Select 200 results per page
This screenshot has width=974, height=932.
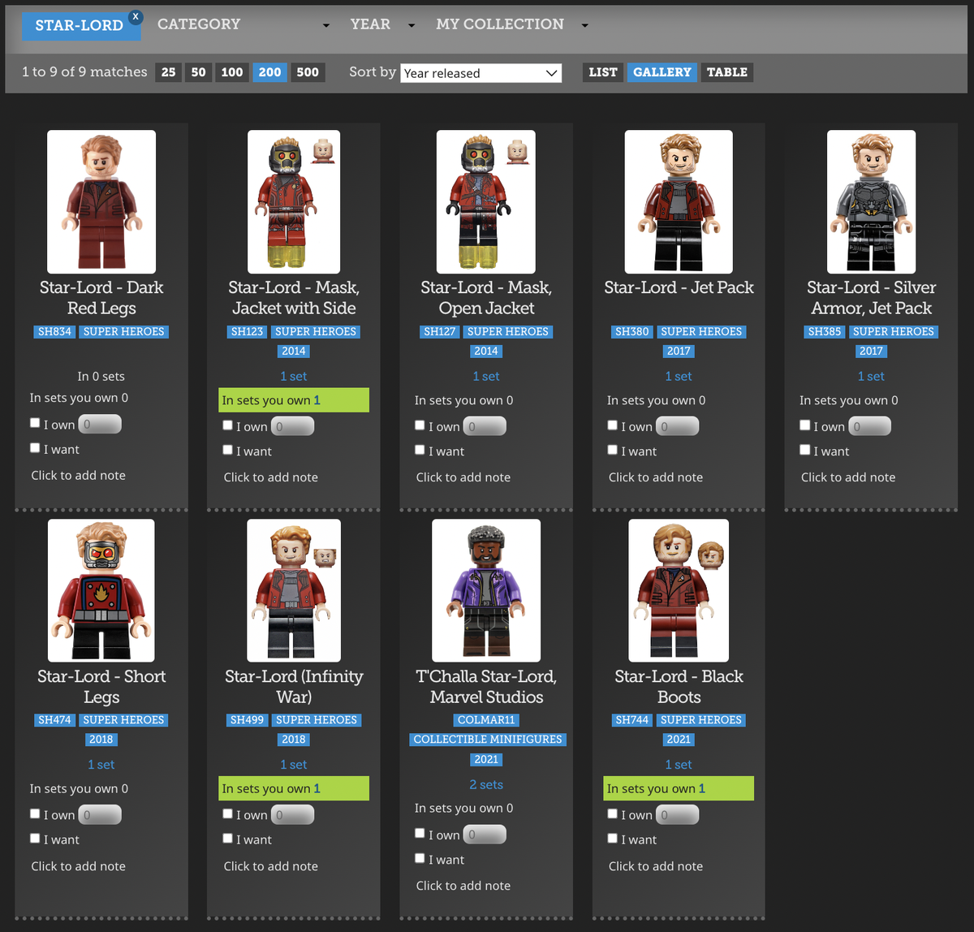click(269, 72)
